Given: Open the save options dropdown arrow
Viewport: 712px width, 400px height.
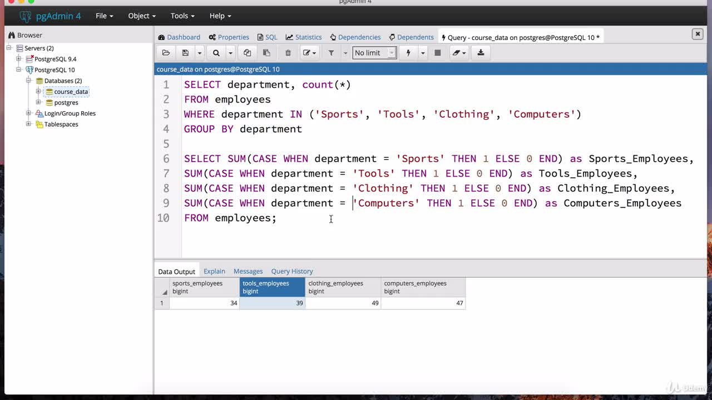Looking at the screenshot, I should pyautogui.click(x=199, y=53).
